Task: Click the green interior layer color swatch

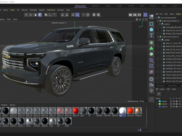Action: [160, 104]
